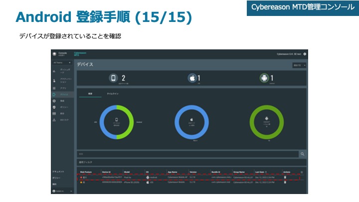The height and width of the screenshot is (202, 359).
Task: Click the action icon for iPhone SE row
Action: click(285, 183)
